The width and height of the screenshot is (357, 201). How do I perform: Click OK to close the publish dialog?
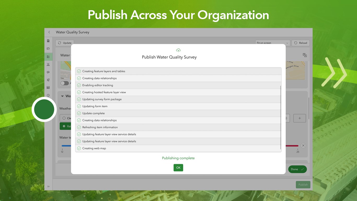pyautogui.click(x=178, y=168)
